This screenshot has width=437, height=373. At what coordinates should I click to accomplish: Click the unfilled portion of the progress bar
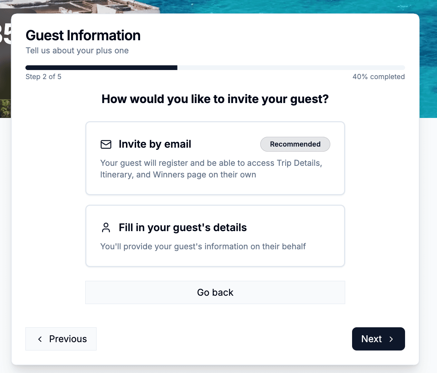point(291,68)
